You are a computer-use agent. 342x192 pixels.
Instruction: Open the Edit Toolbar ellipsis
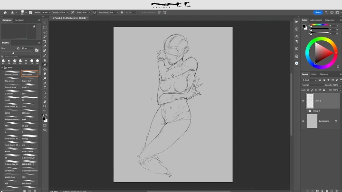[x=45, y=111]
